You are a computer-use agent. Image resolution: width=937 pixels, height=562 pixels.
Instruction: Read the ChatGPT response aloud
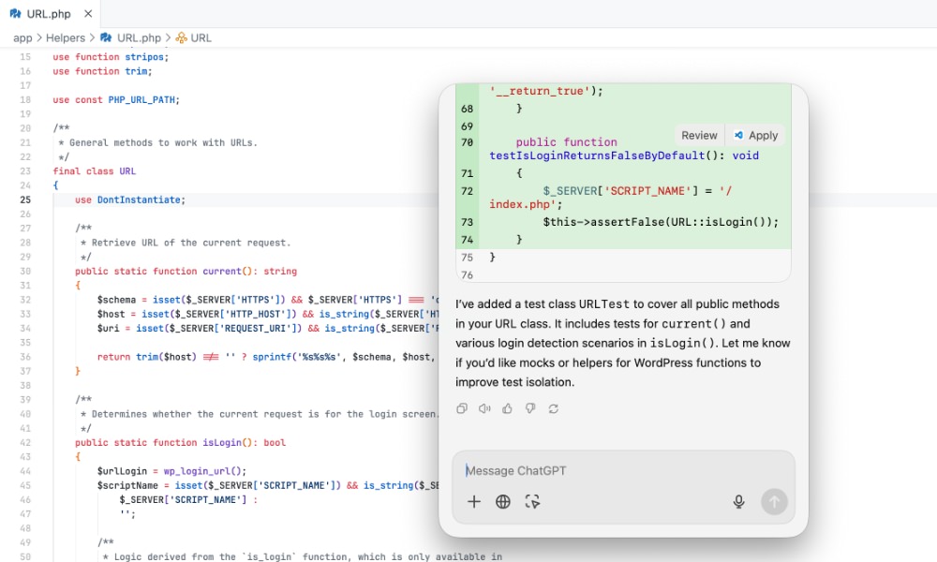pos(484,408)
